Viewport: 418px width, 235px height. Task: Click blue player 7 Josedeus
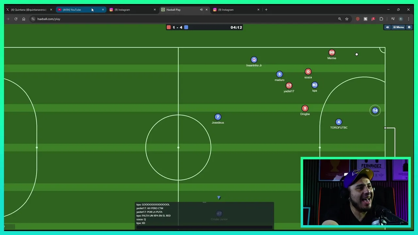[218, 117]
